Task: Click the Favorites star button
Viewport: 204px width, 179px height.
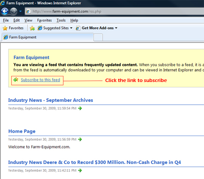Action: pyautogui.click(x=13, y=28)
